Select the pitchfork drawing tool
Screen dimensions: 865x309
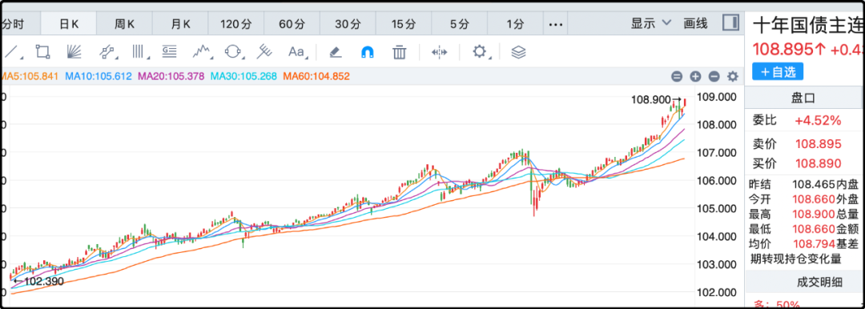click(x=265, y=52)
